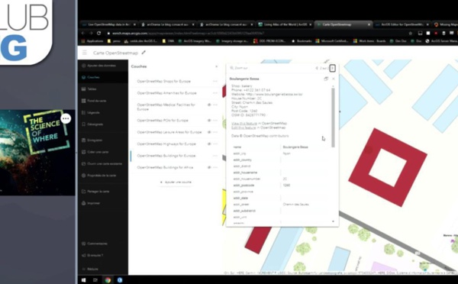This screenshot has width=458, height=284.
Task: Open Ajouter des données in the sidebar
Action: coord(102,66)
